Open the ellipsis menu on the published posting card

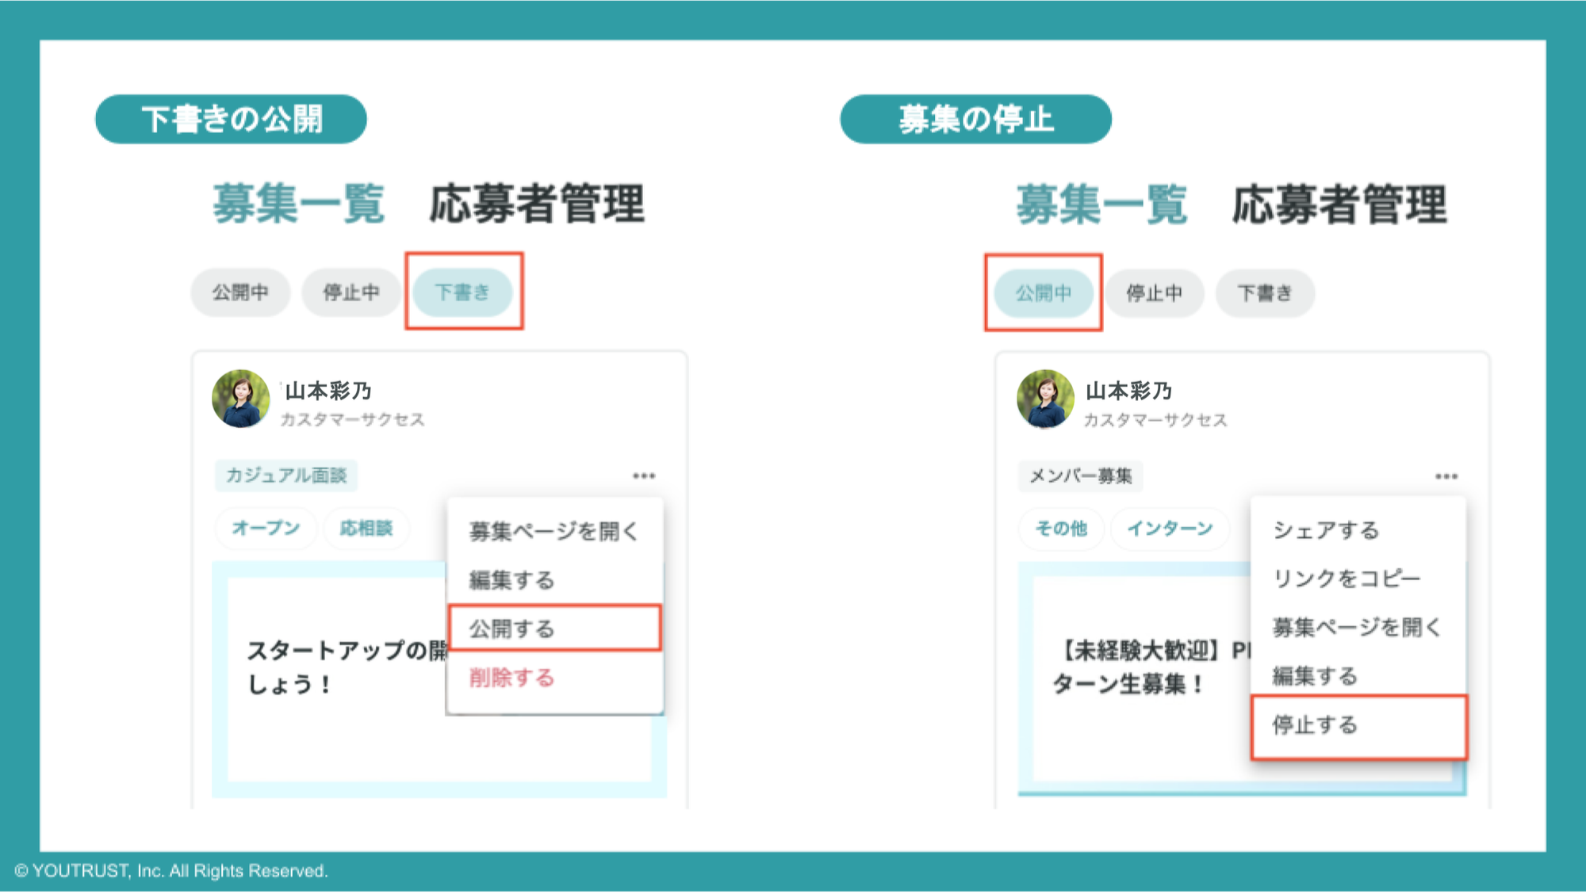pos(1446,475)
